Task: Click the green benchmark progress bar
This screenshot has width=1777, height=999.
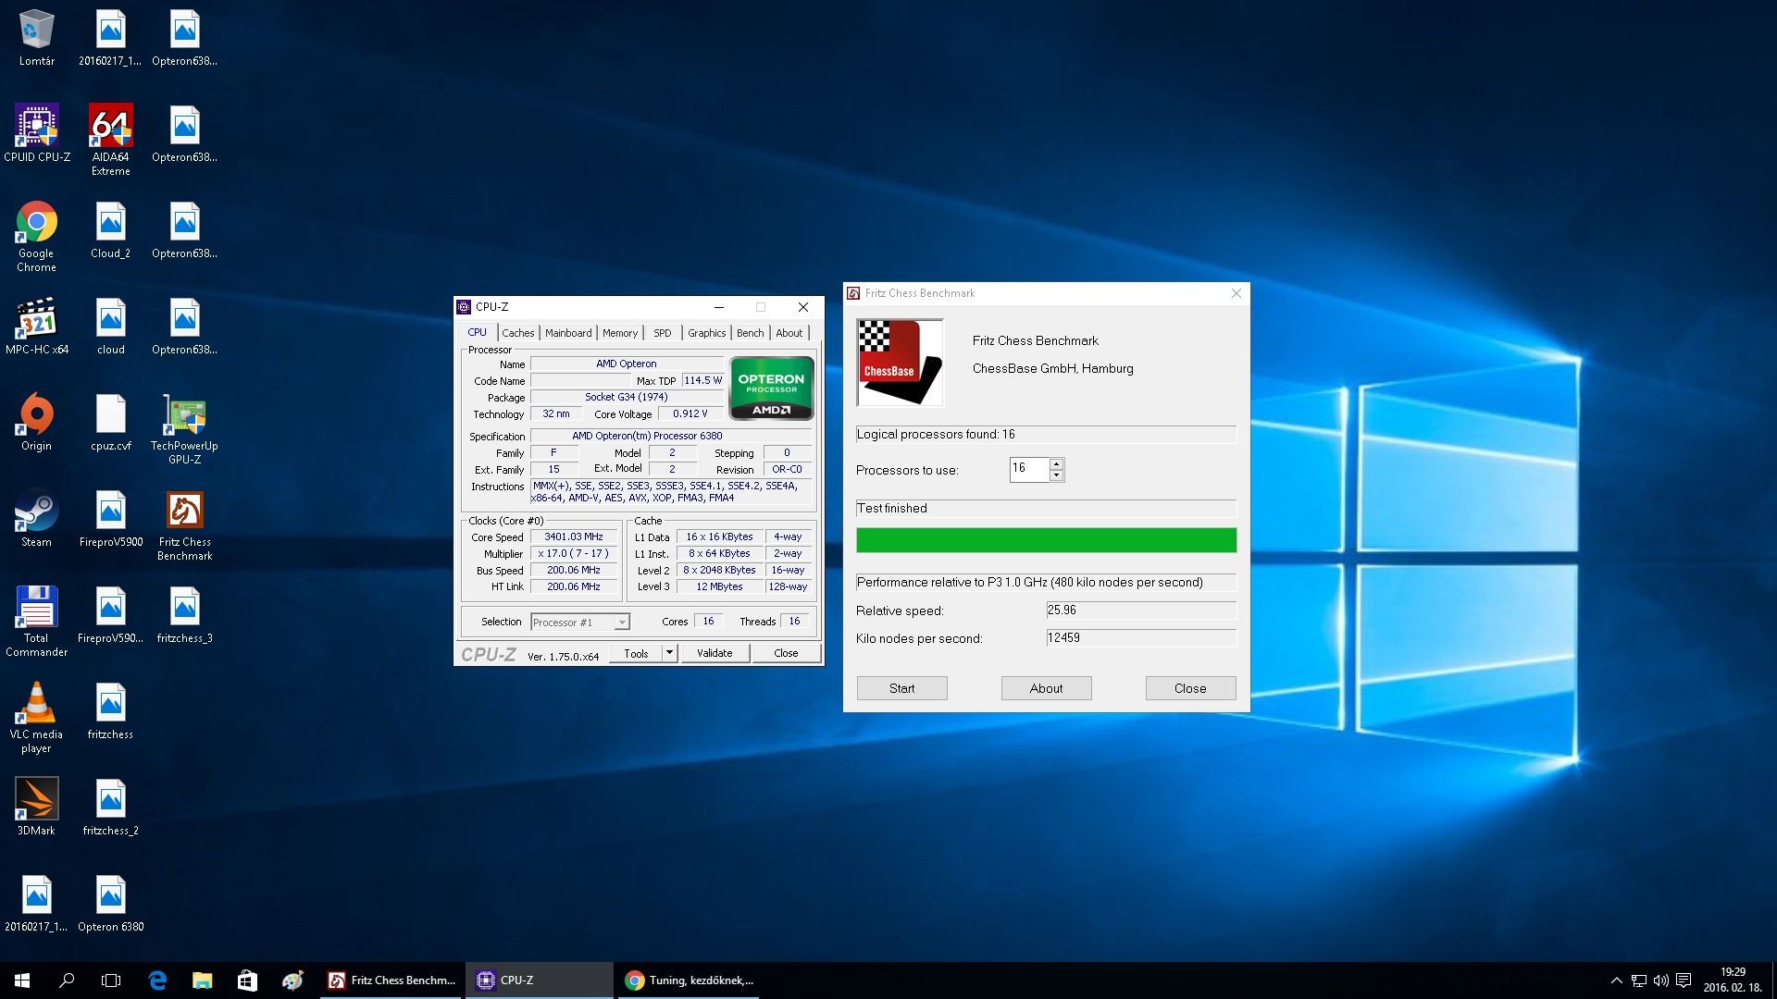Action: (1046, 540)
